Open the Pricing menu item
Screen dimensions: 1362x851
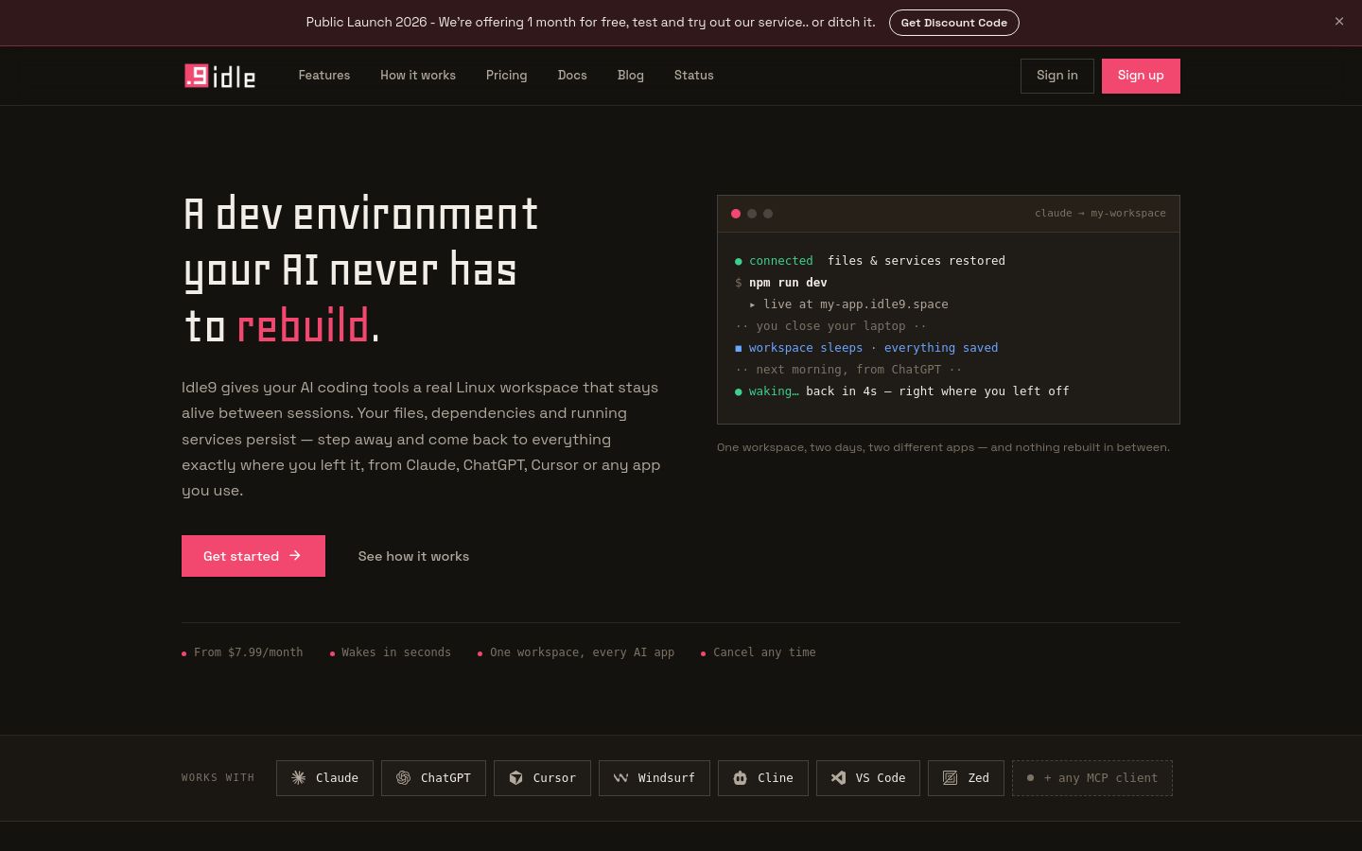tap(507, 76)
